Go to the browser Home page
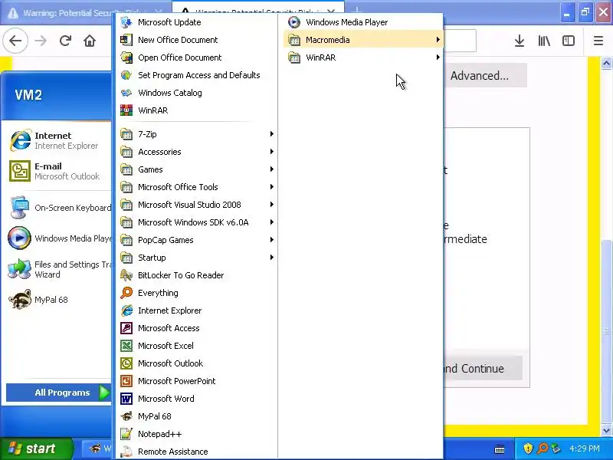Screen dimensions: 613x460 90,41
